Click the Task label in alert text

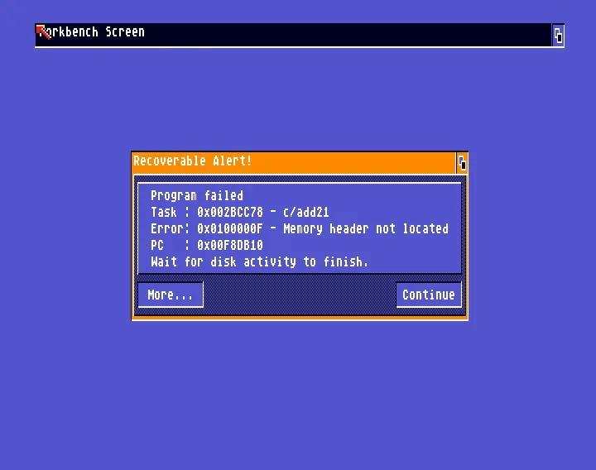(x=163, y=212)
